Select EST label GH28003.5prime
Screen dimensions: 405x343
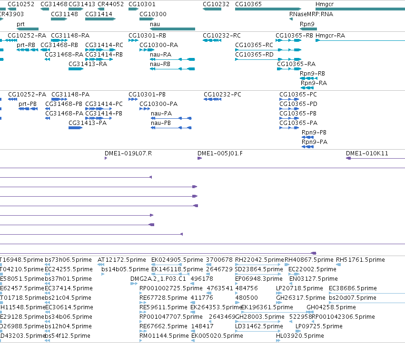pyautogui.click(x=260, y=317)
